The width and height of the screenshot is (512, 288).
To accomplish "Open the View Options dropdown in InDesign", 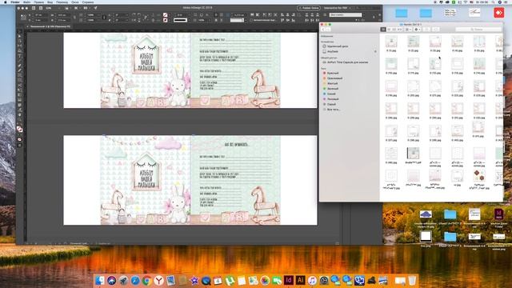I will [x=67, y=8].
